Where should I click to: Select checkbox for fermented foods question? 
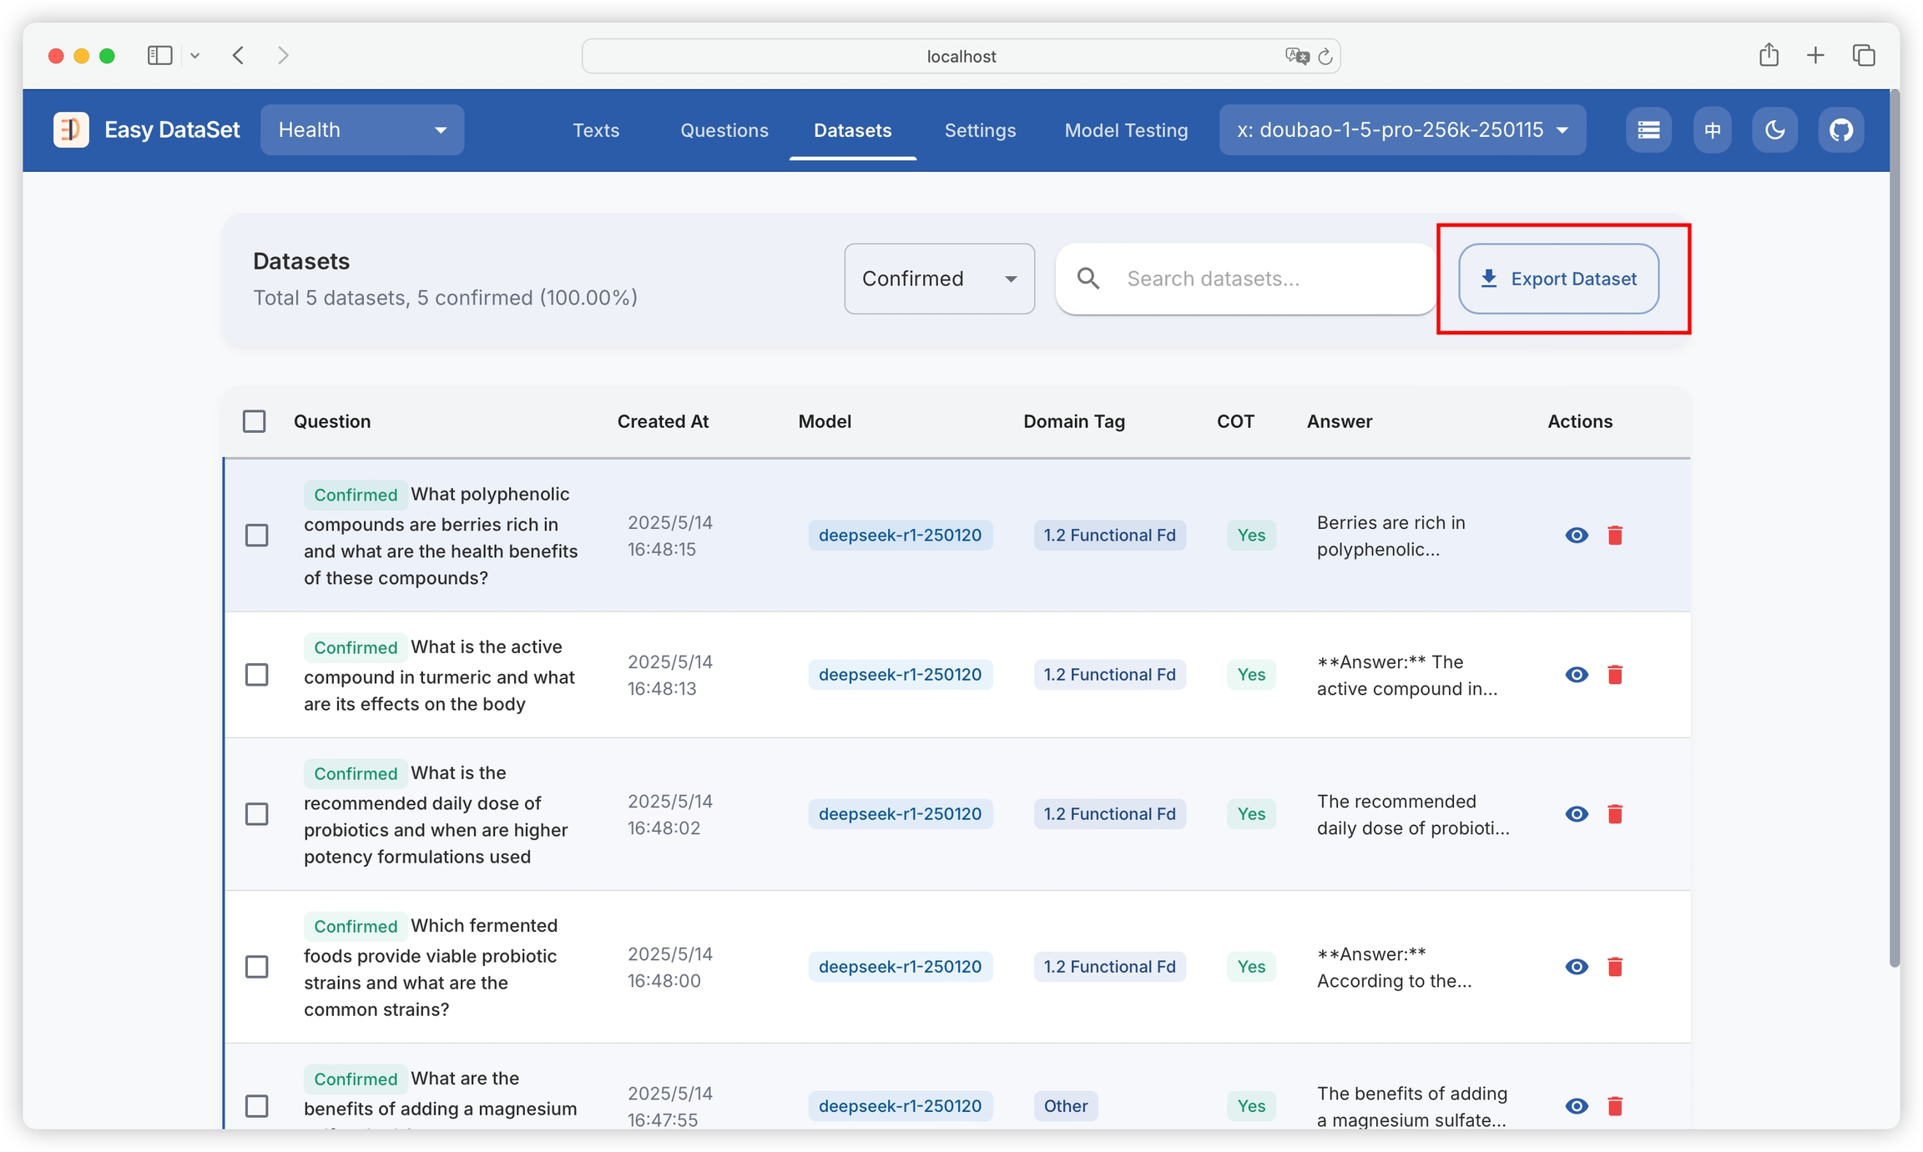click(x=257, y=967)
